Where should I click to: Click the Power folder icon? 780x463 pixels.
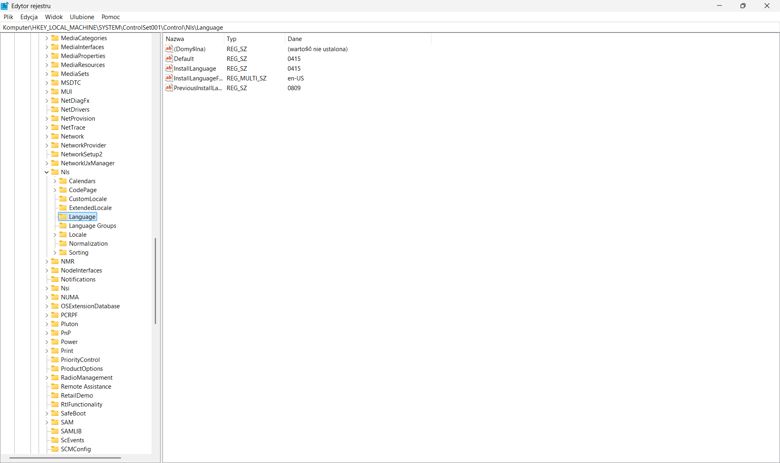[x=55, y=342]
